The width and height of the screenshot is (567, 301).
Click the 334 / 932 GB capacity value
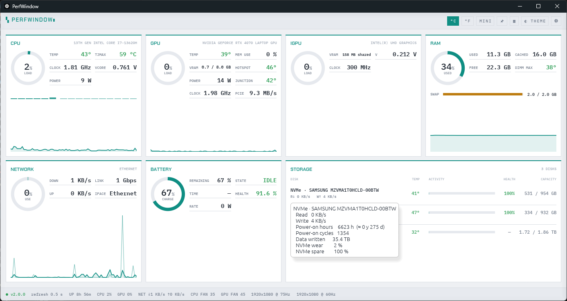point(540,212)
